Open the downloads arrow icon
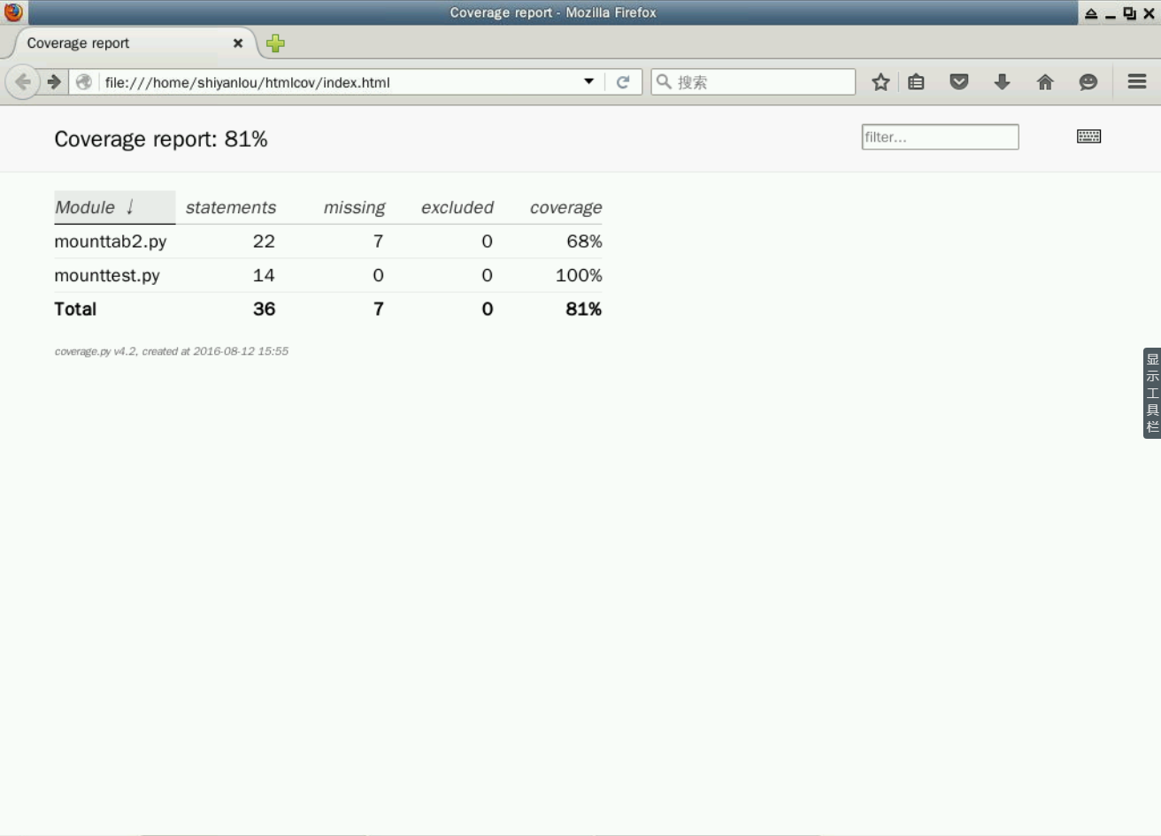The image size is (1161, 836). (x=1002, y=82)
